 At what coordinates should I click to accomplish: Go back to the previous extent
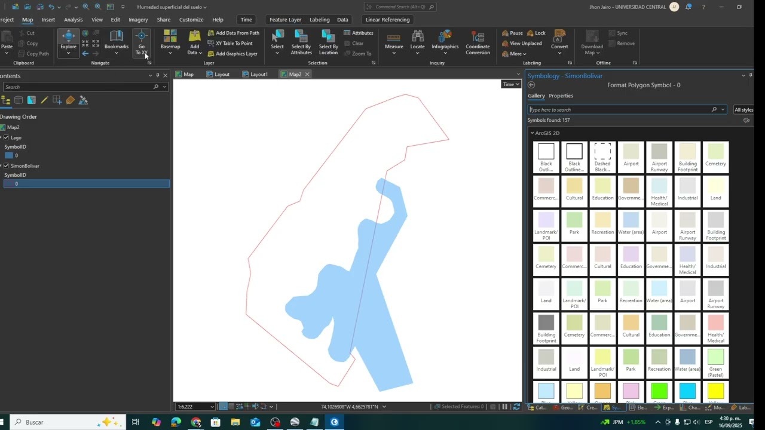point(85,53)
